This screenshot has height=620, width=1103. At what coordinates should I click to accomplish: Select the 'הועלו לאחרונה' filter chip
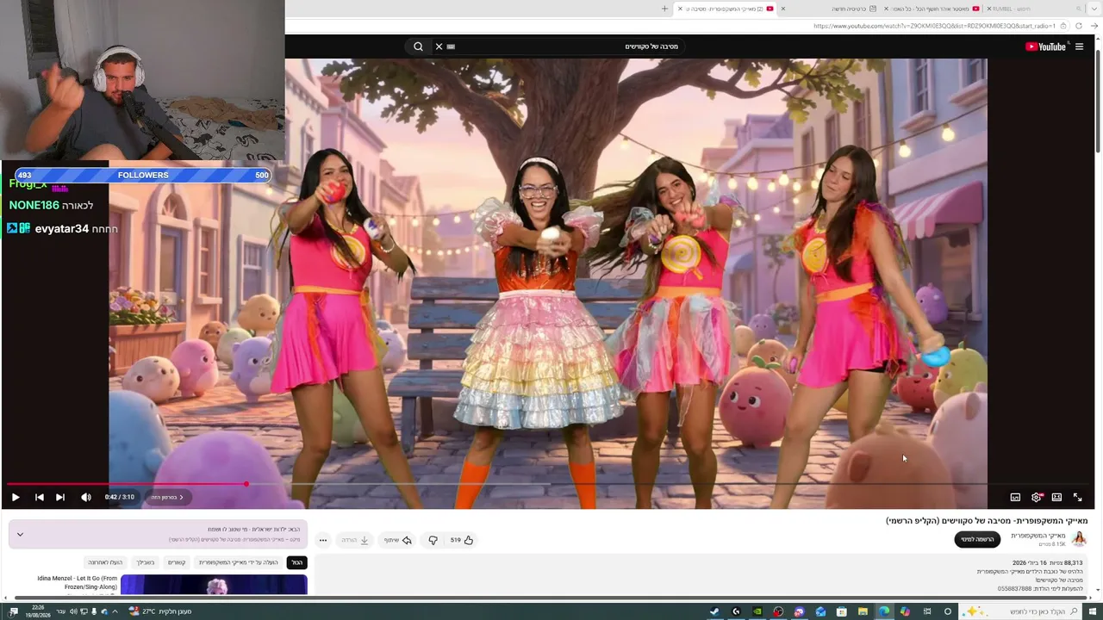105,562
